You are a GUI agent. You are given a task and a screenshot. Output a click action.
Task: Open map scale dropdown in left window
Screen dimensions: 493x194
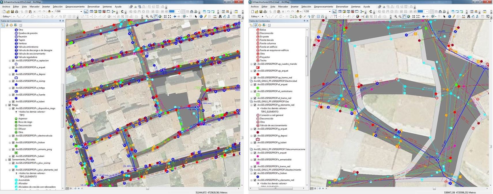(81, 11)
